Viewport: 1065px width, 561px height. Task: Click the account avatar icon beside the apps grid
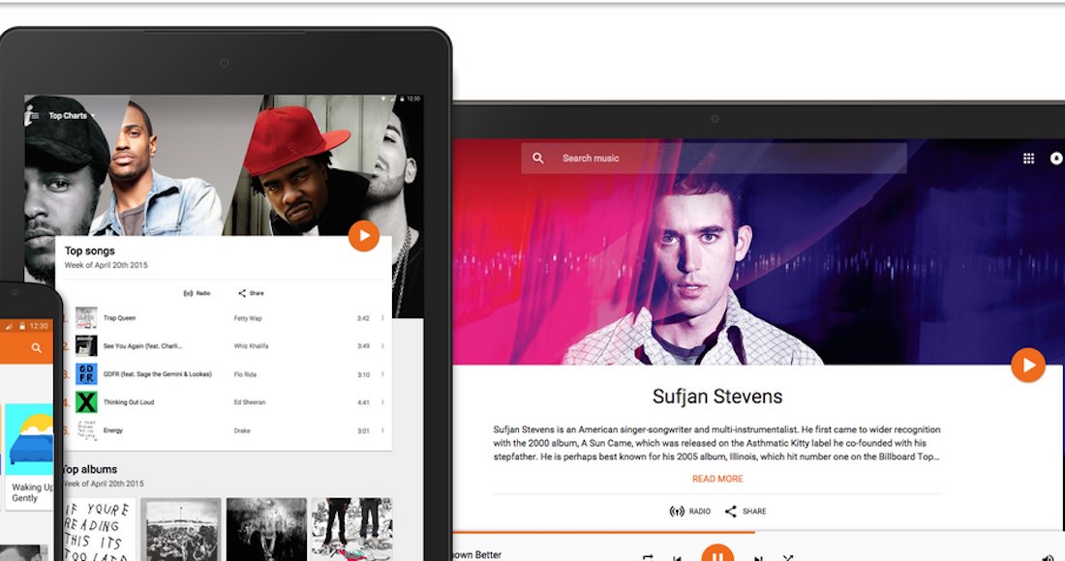[1056, 159]
